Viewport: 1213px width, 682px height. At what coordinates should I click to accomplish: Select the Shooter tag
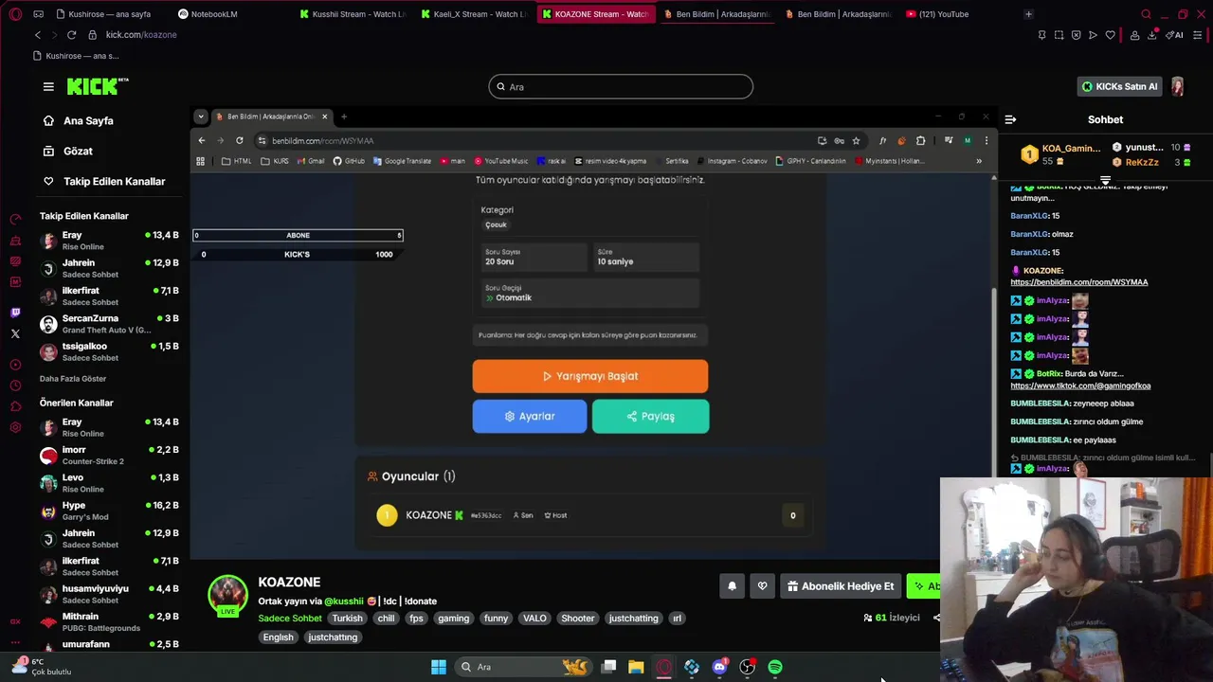point(577,618)
